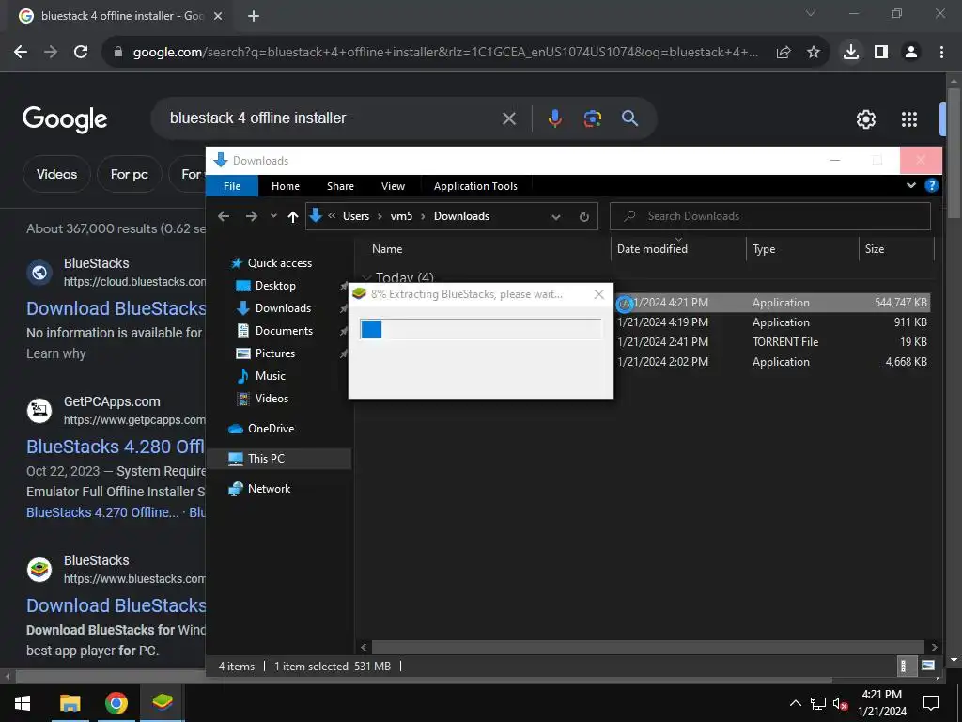Image resolution: width=962 pixels, height=722 pixels.
Task: Go up one folder level
Action: (x=293, y=216)
